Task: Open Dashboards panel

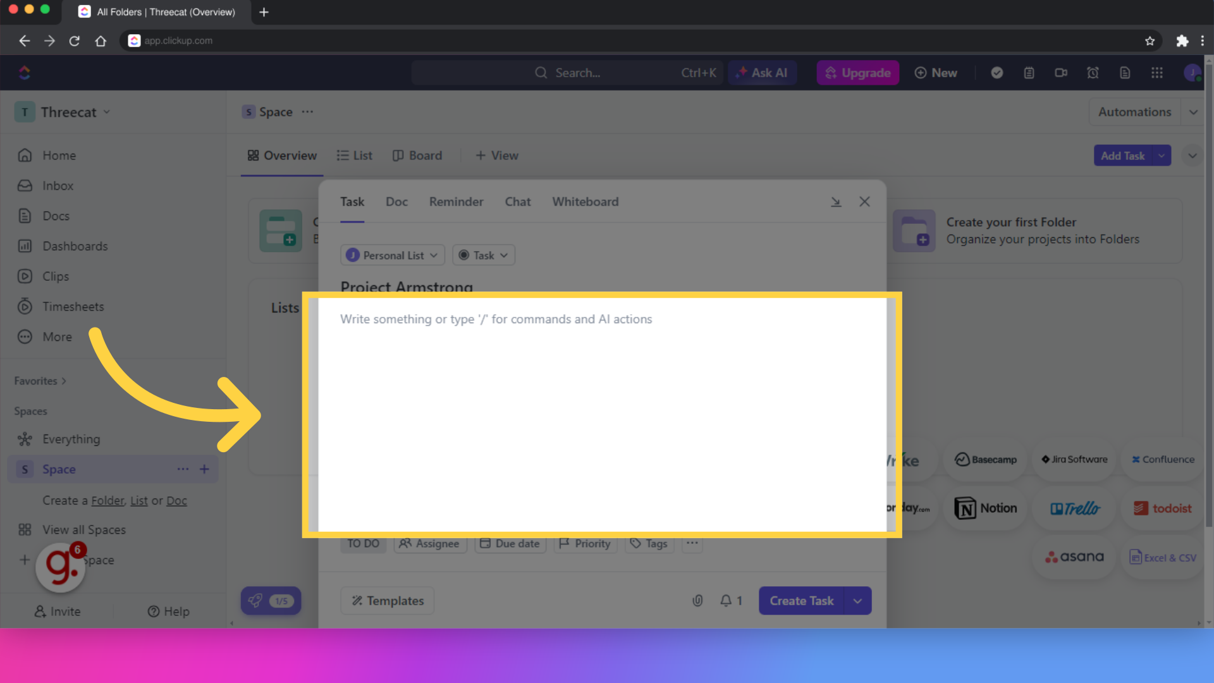Action: point(75,246)
